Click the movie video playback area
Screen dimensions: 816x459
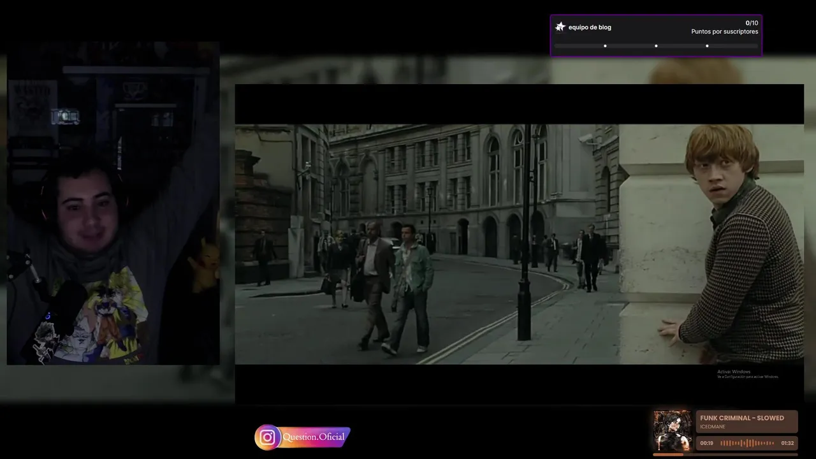click(520, 244)
